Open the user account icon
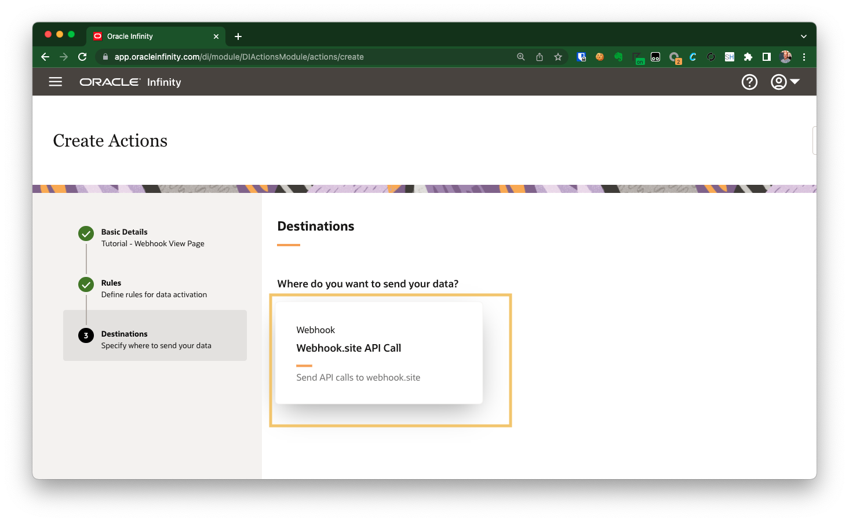This screenshot has height=522, width=849. coord(779,82)
